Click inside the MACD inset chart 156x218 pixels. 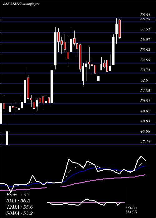point(86,202)
